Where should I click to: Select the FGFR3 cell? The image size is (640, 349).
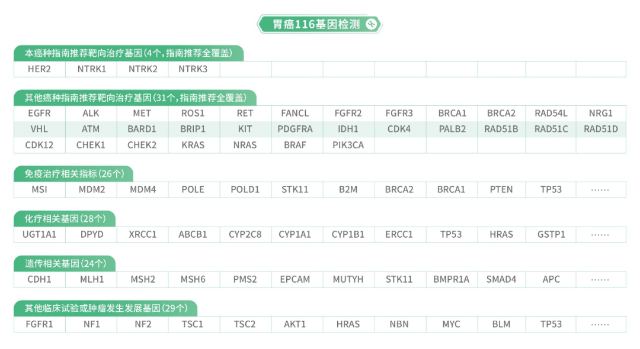pyautogui.click(x=401, y=113)
